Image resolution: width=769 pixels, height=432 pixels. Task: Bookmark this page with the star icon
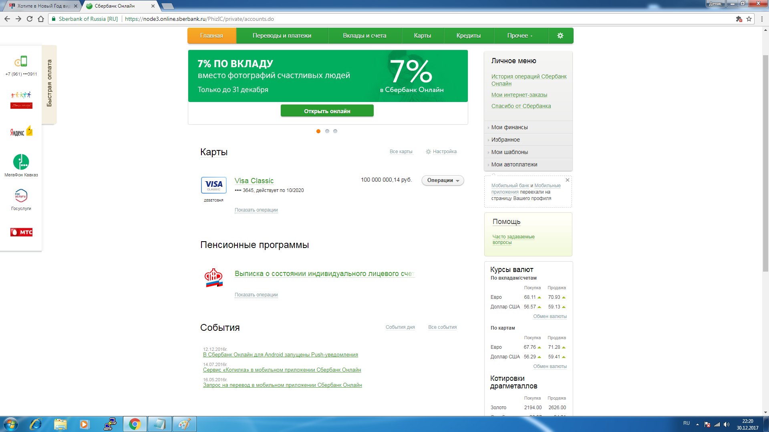(x=749, y=19)
